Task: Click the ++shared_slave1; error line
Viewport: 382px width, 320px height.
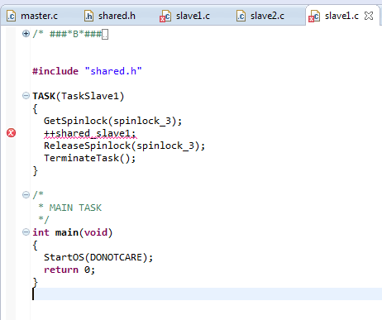Action: 90,133
